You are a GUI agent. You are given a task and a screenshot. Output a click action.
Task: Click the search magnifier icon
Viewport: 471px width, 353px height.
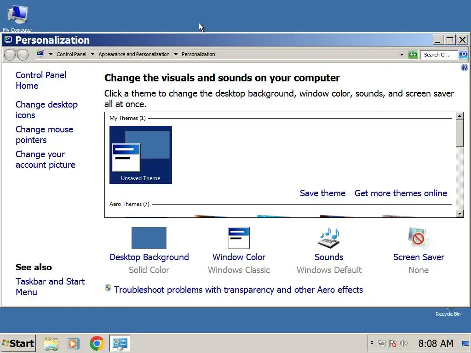(x=463, y=55)
